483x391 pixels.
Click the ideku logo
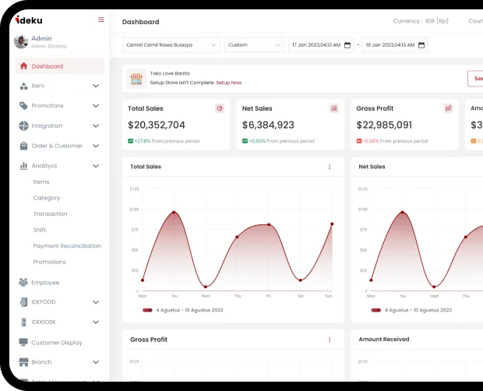click(x=29, y=20)
